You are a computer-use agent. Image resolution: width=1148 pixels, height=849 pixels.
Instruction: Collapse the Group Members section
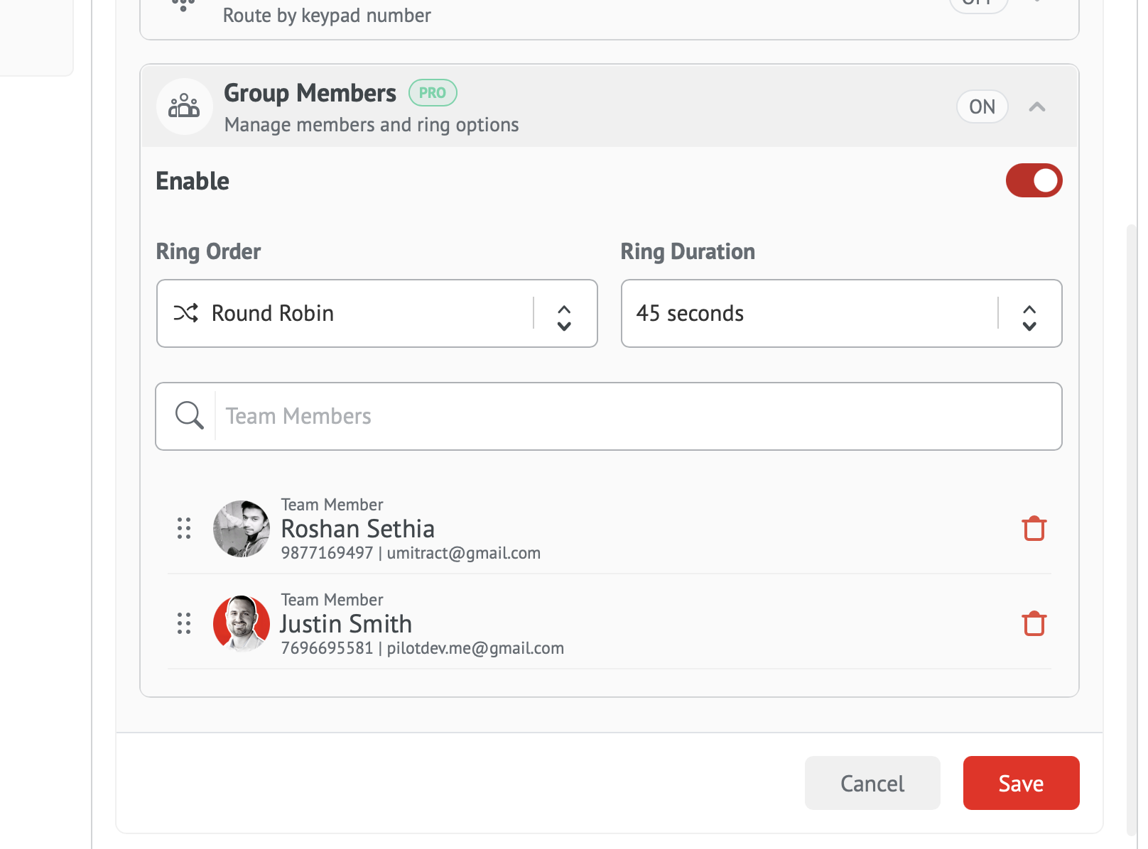pos(1037,106)
